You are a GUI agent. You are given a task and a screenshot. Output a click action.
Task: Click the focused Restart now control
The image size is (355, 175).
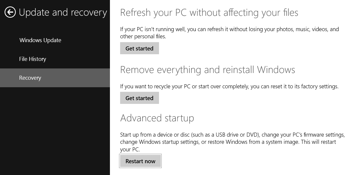[140, 161]
